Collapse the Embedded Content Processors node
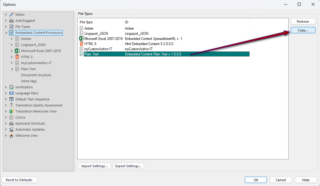This screenshot has width=320, height=186. 6,32
